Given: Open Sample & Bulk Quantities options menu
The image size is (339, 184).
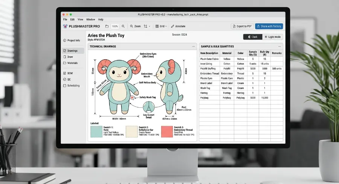Looking at the screenshot, I should tap(279, 46).
